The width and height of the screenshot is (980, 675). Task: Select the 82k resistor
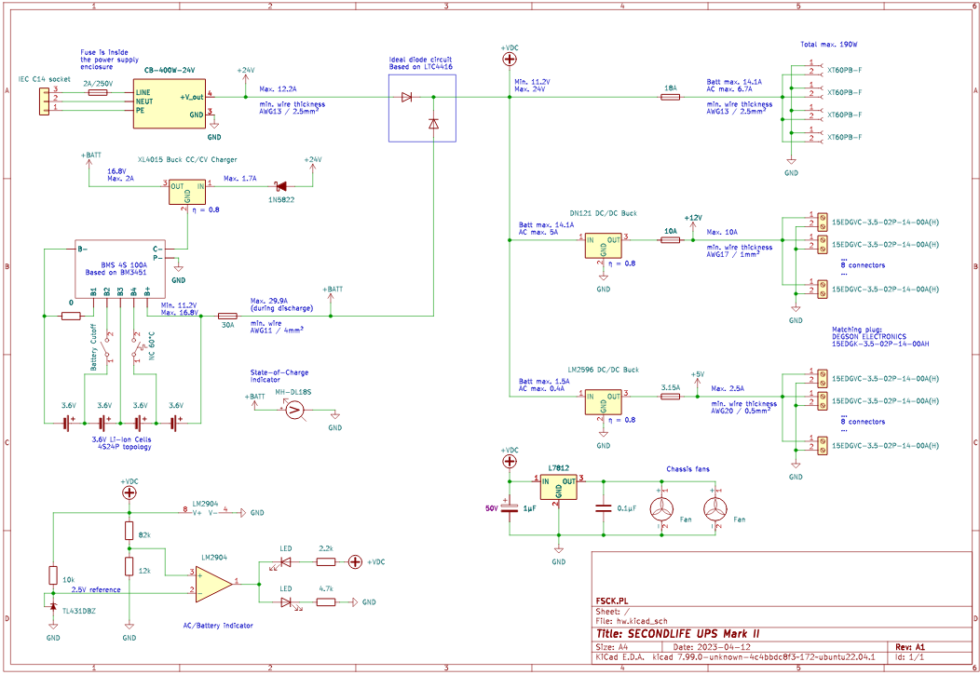[129, 532]
